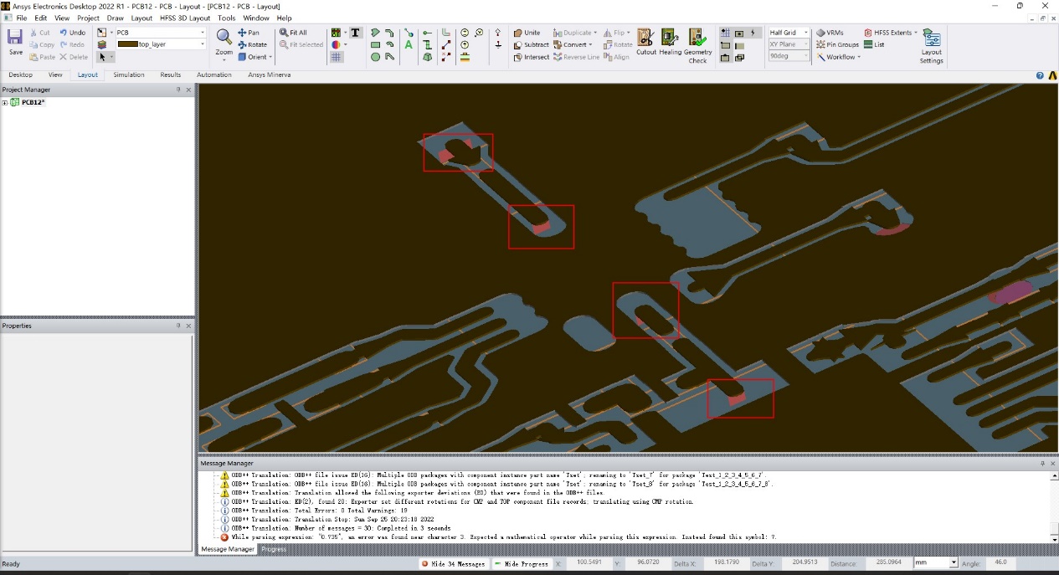This screenshot has height=575, width=1059.
Task: Run Geometry Check
Action: pos(697,46)
